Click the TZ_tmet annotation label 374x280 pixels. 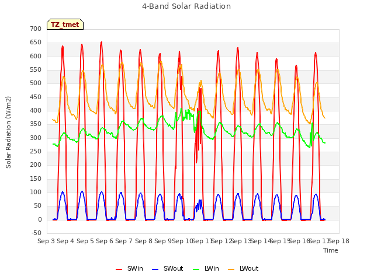(x=65, y=24)
